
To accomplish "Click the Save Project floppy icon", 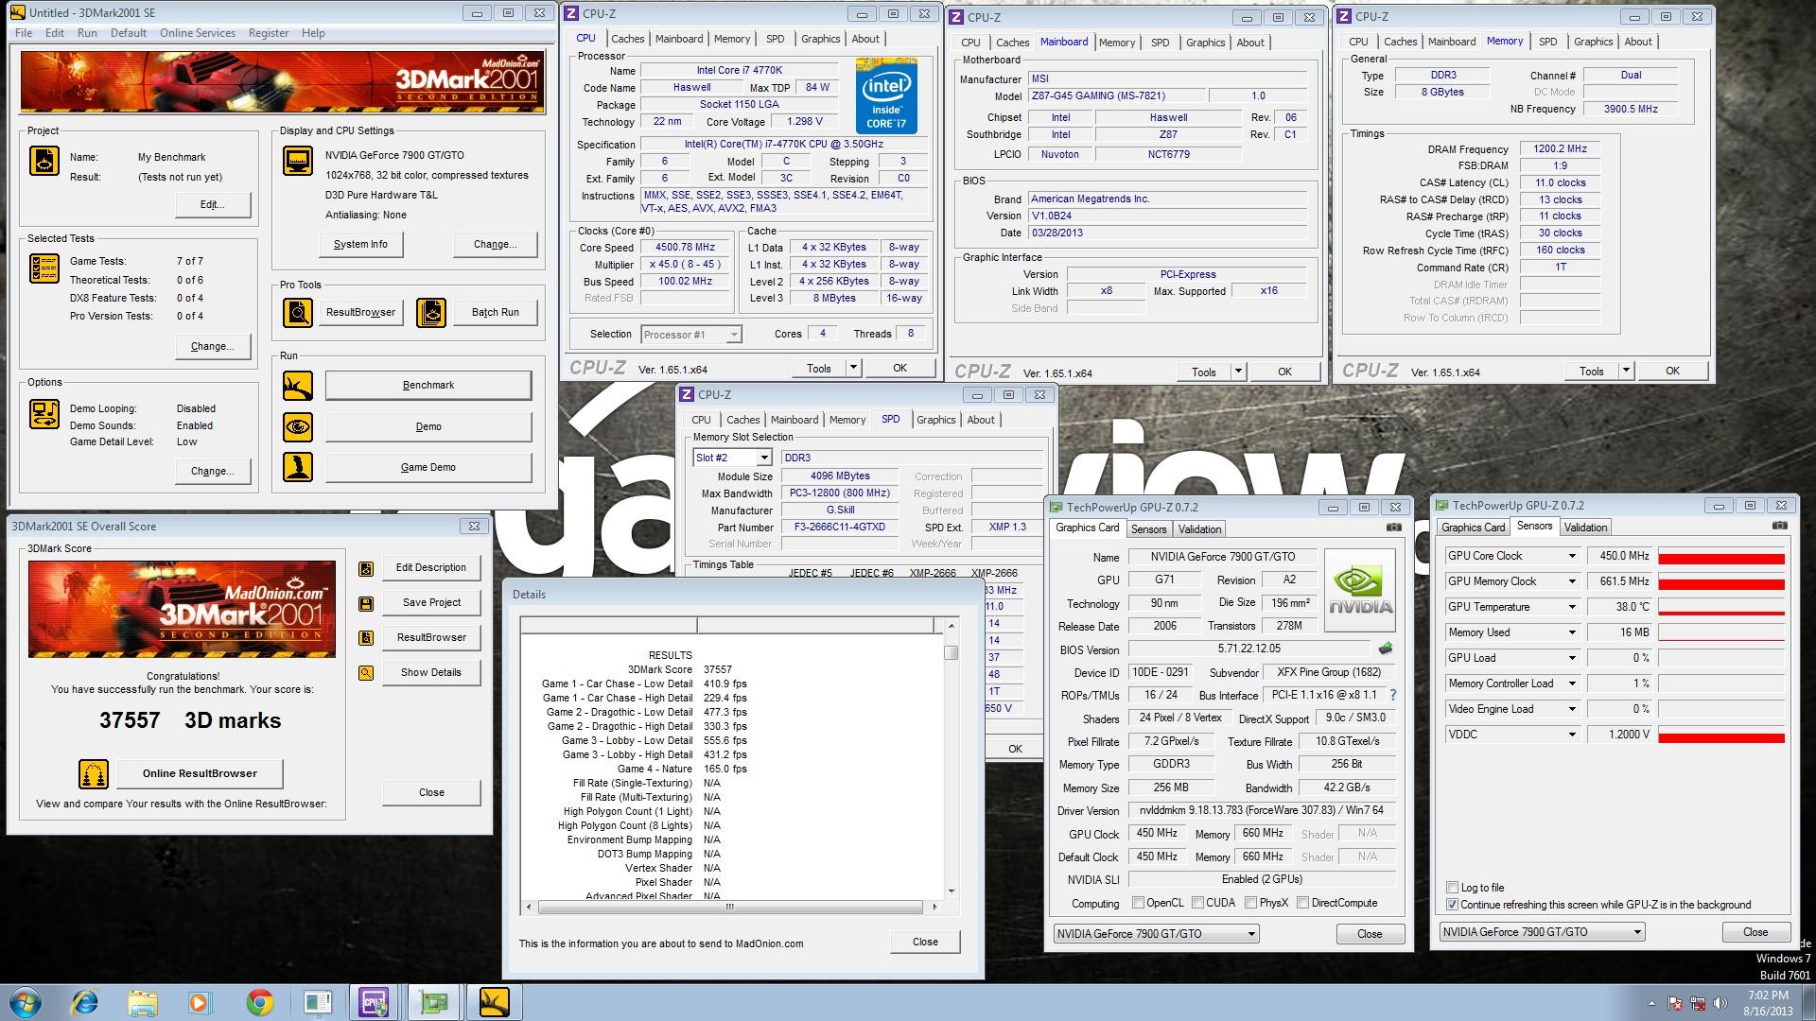I will pos(366,603).
